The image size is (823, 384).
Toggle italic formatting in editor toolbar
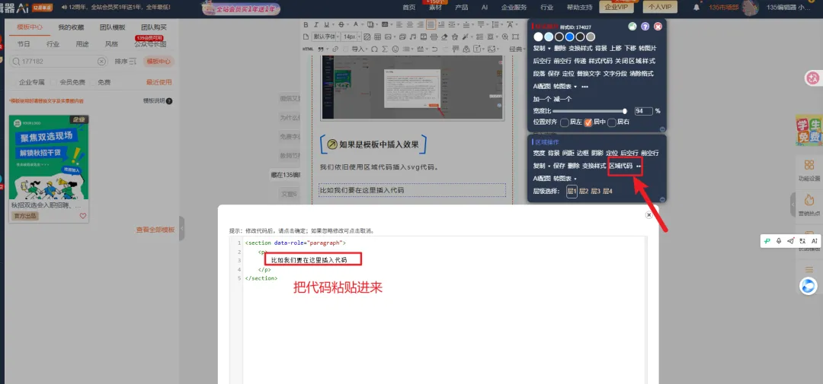tap(316, 24)
